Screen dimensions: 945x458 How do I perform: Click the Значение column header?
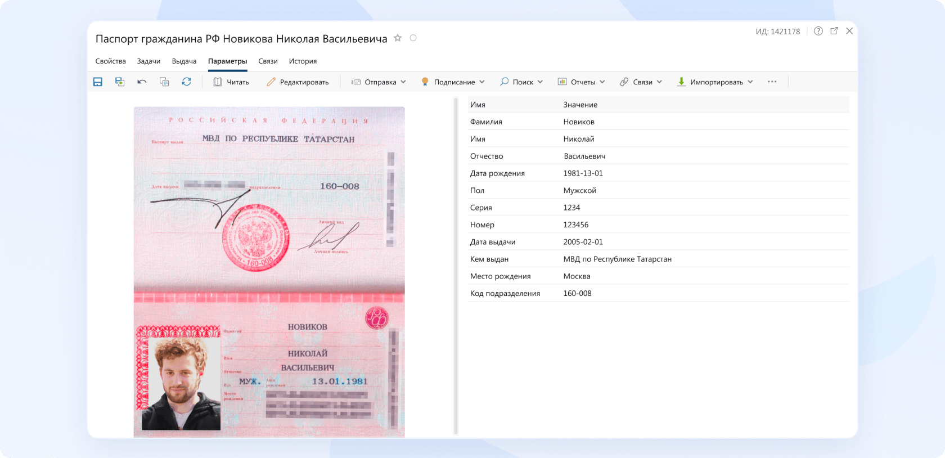580,105
